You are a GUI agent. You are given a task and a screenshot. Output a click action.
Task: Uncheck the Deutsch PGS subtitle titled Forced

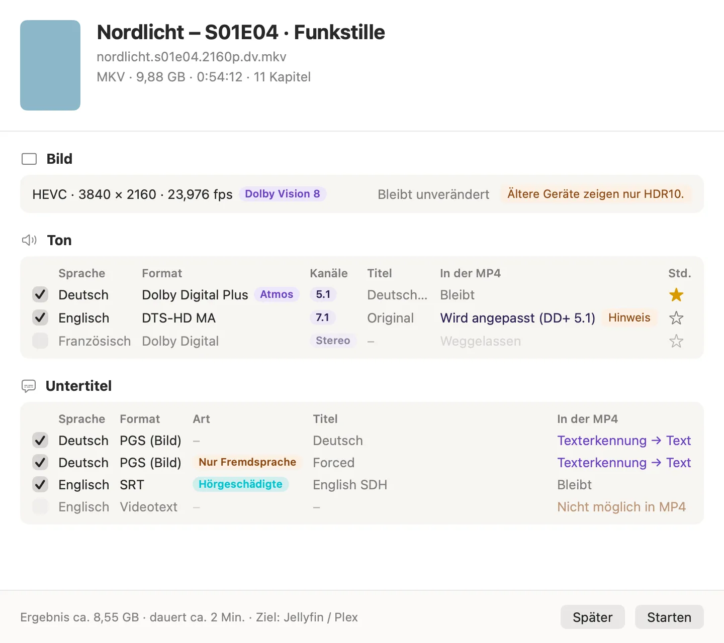coord(40,462)
